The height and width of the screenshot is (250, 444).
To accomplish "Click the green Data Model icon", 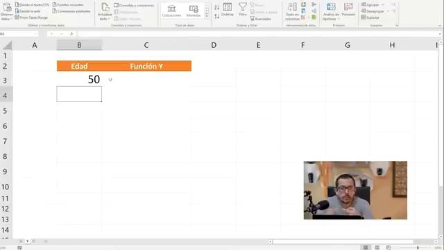I will point(314,17).
